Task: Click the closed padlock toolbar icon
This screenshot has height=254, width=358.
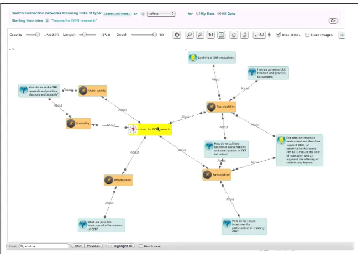Action: 234,35
